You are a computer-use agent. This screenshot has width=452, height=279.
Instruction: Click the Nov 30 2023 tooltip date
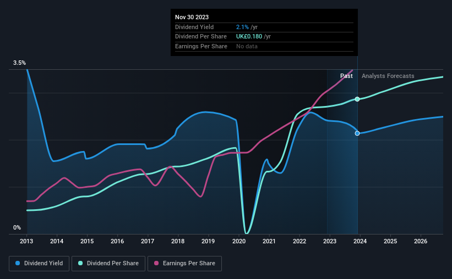(192, 17)
